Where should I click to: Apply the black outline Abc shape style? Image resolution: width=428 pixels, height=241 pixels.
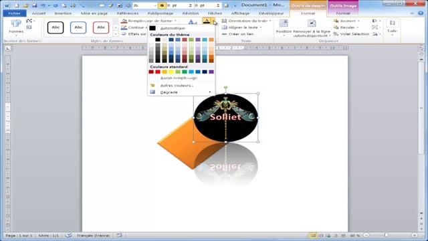[56, 27]
